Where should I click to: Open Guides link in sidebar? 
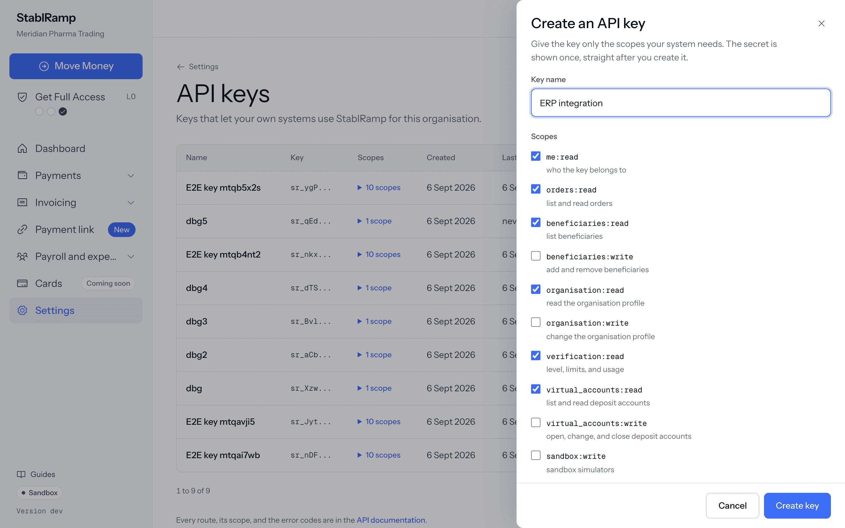pos(36,474)
